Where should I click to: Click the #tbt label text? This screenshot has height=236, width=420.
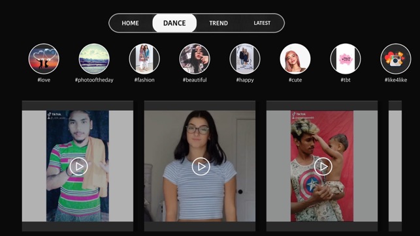tap(346, 80)
